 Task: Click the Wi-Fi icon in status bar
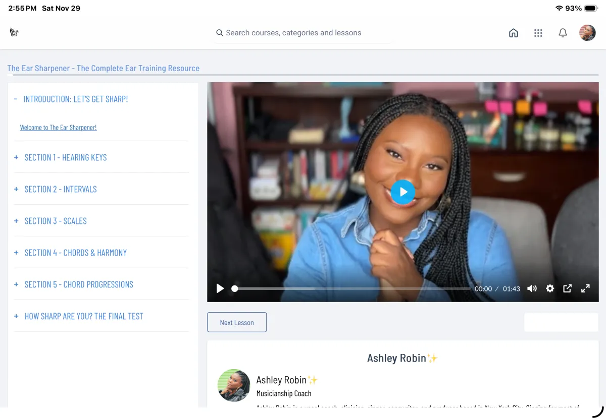559,8
